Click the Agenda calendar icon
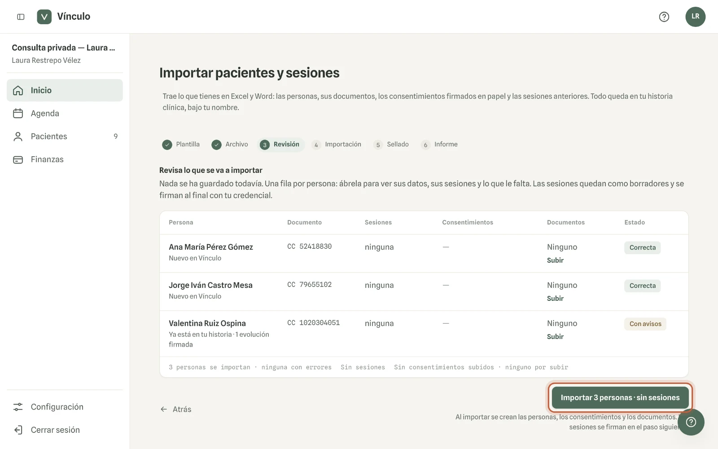 coord(18,113)
